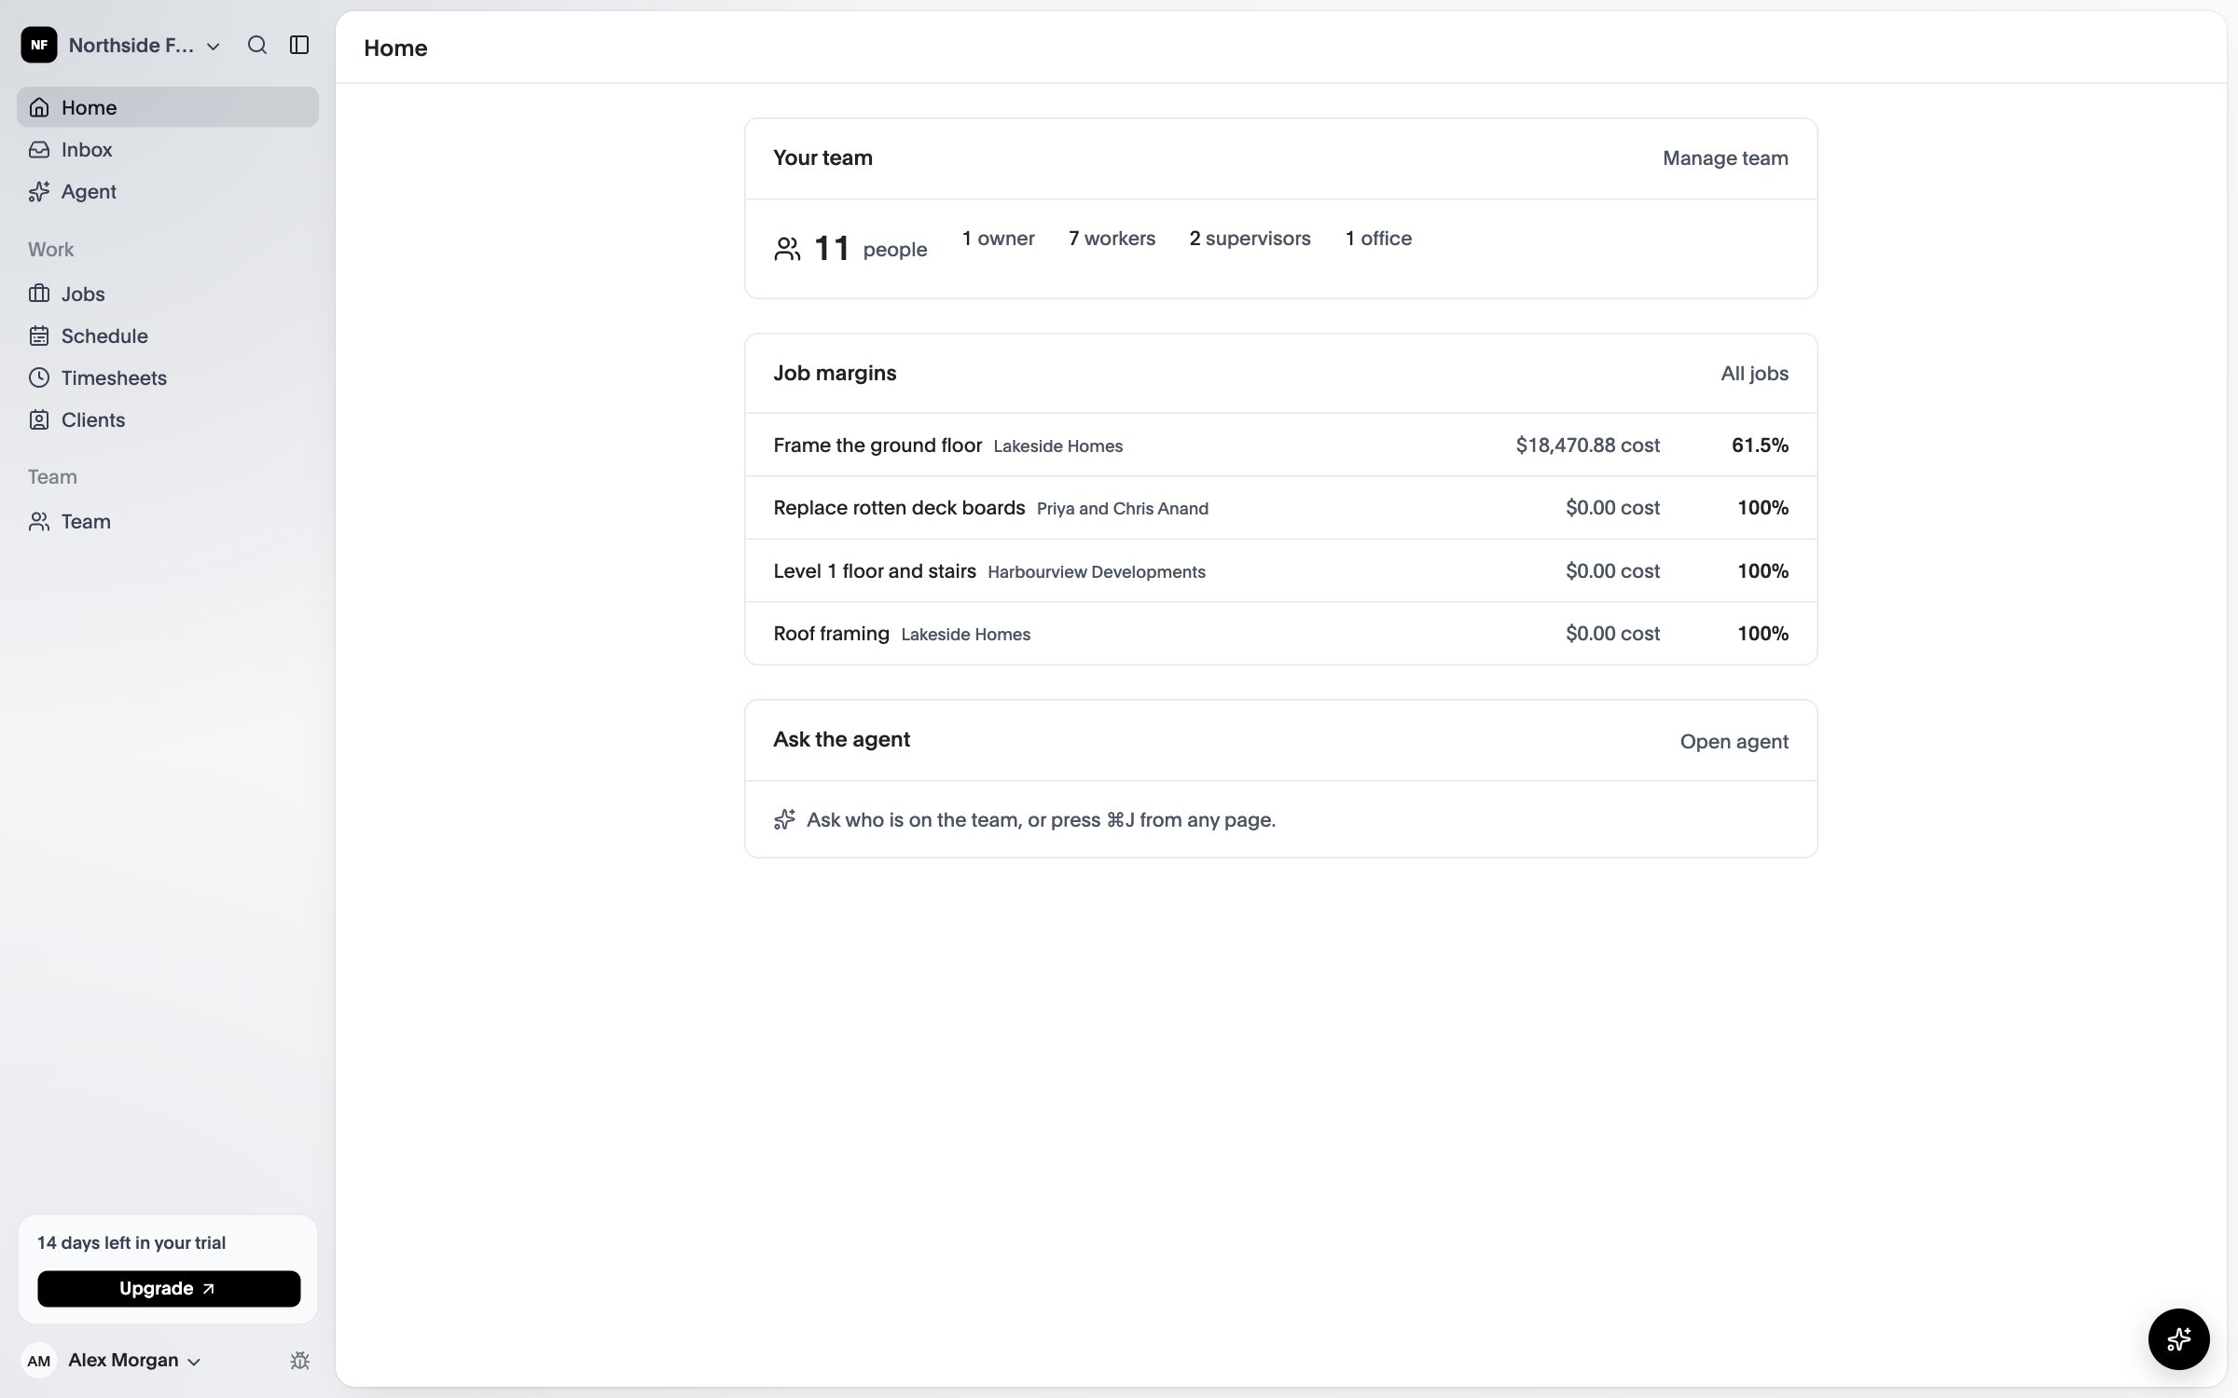This screenshot has height=1398, width=2238.
Task: Click the Harbourview Developments client label
Action: [1096, 572]
